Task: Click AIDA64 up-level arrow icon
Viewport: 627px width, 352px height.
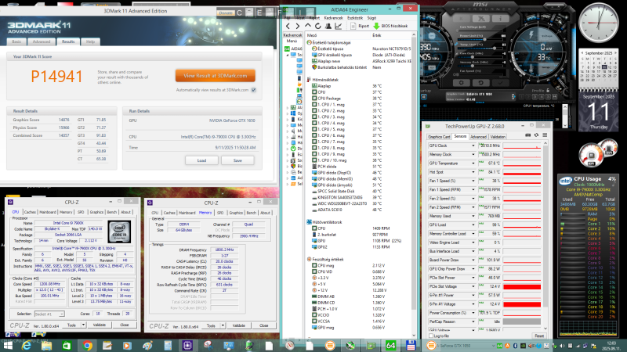Action: pos(307,26)
